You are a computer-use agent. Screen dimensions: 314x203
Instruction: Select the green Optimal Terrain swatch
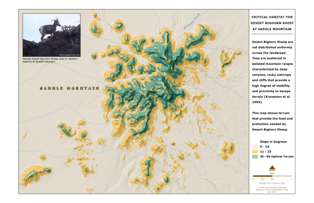[x=255, y=156]
